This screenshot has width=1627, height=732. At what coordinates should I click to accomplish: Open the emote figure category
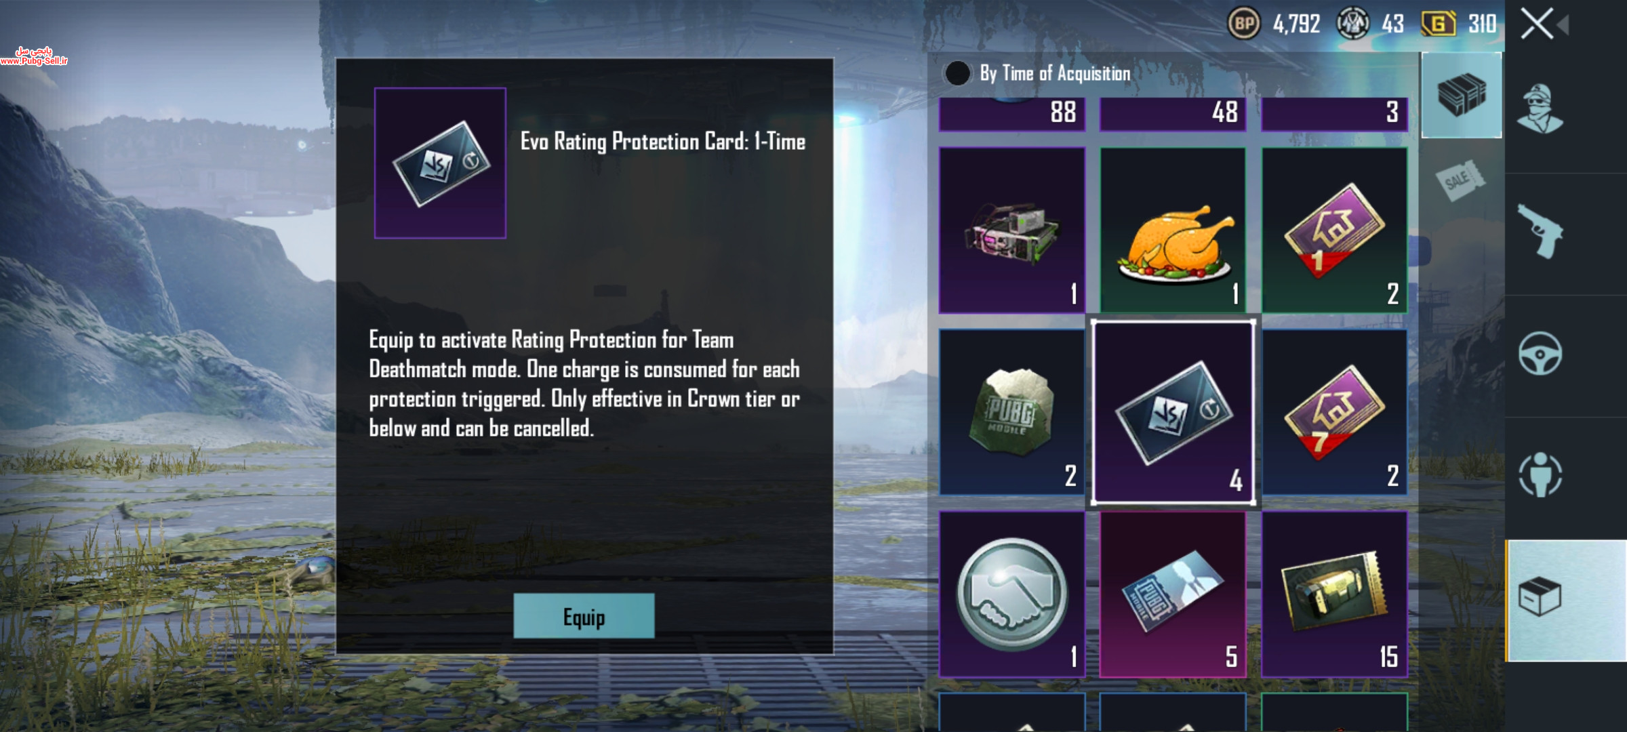tap(1540, 474)
